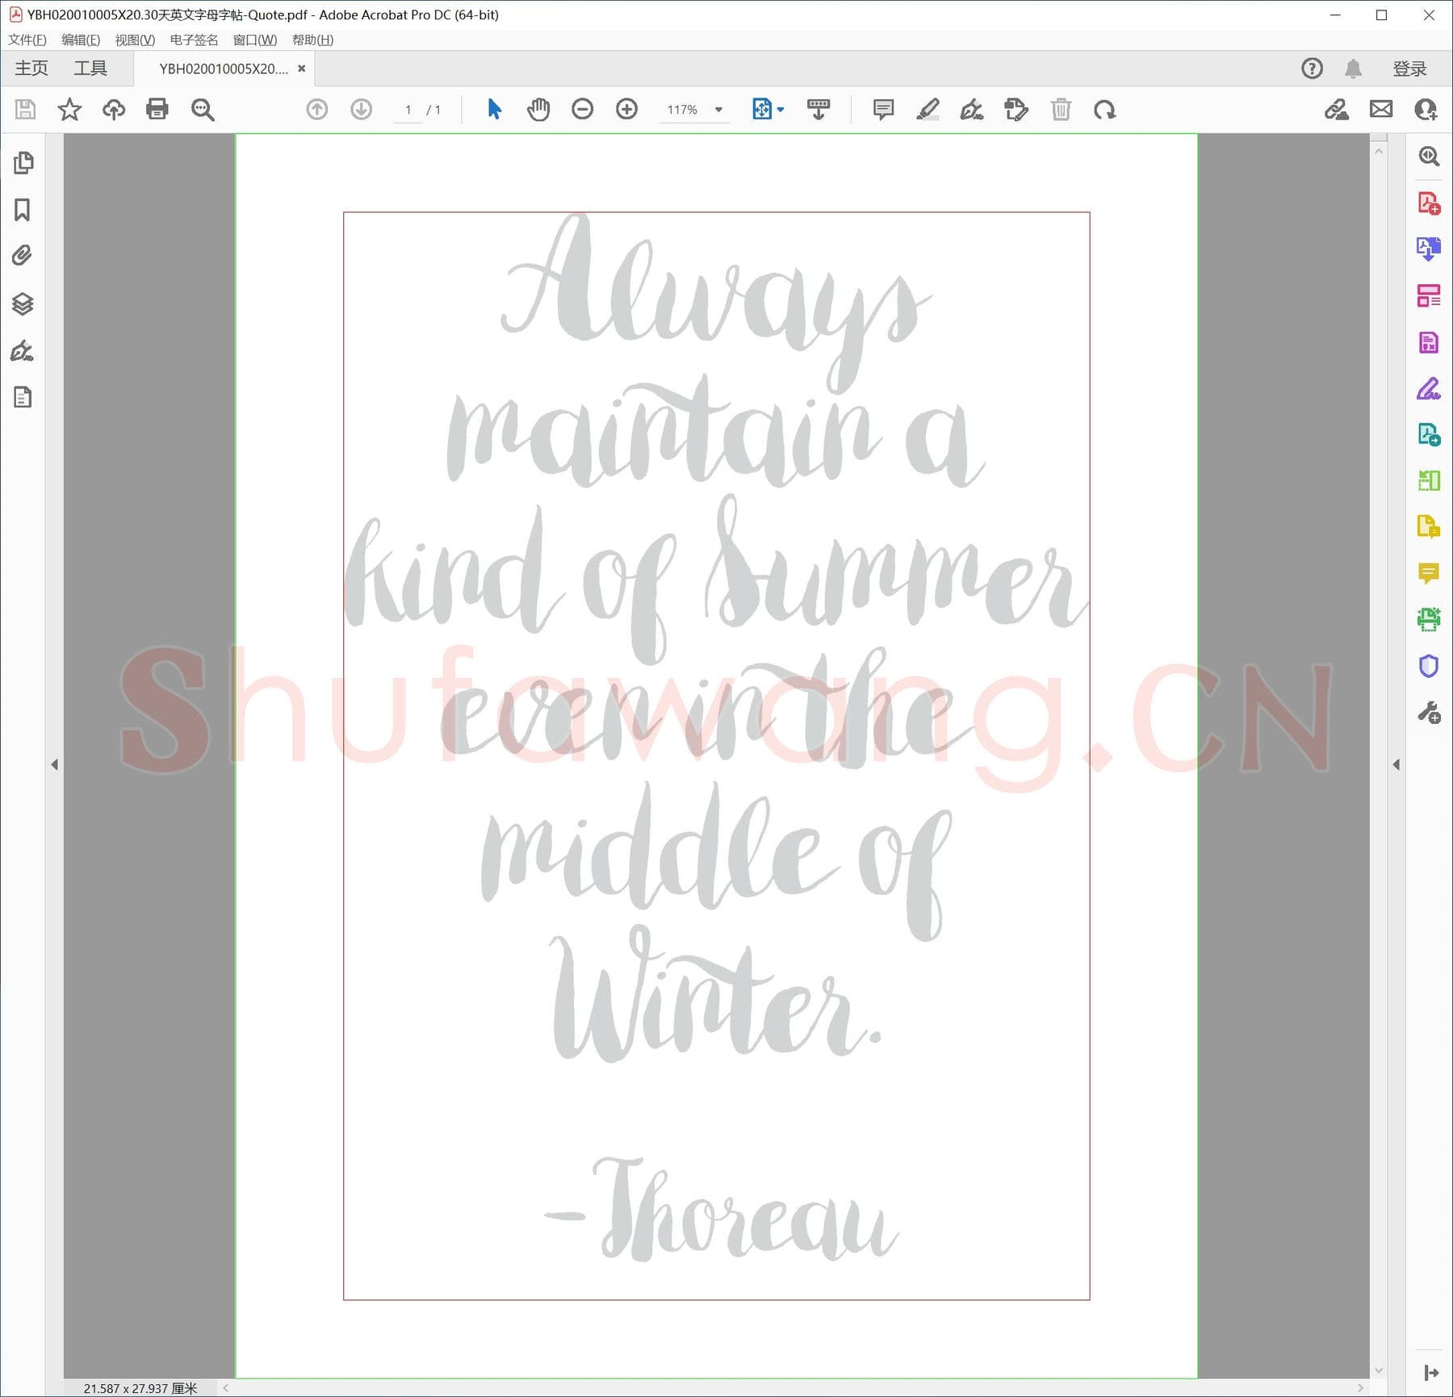View notifications bell
The height and width of the screenshot is (1397, 1453).
(x=1354, y=69)
